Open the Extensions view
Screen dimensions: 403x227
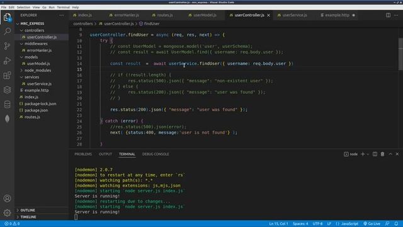pos(7,75)
